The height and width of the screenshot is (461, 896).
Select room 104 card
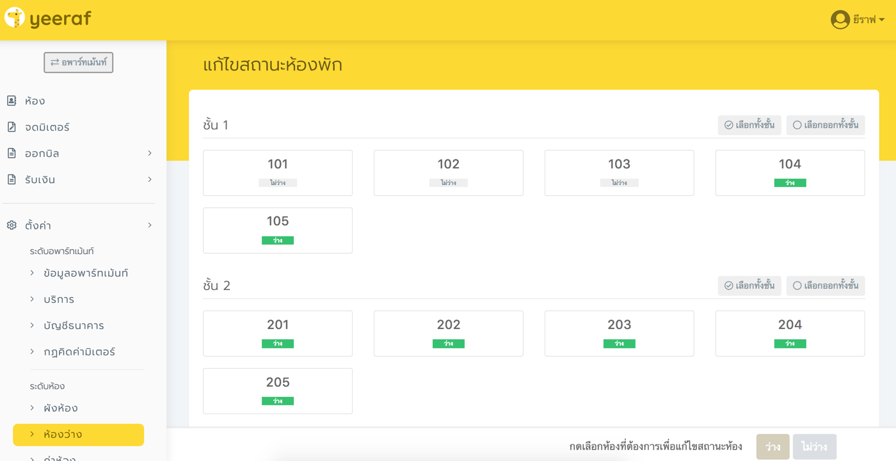(790, 173)
